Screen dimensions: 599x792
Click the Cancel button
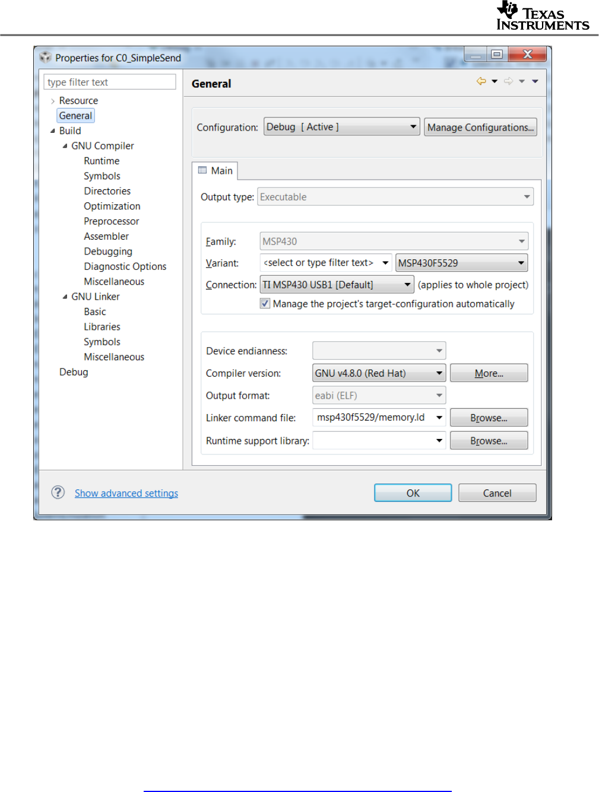(x=497, y=493)
